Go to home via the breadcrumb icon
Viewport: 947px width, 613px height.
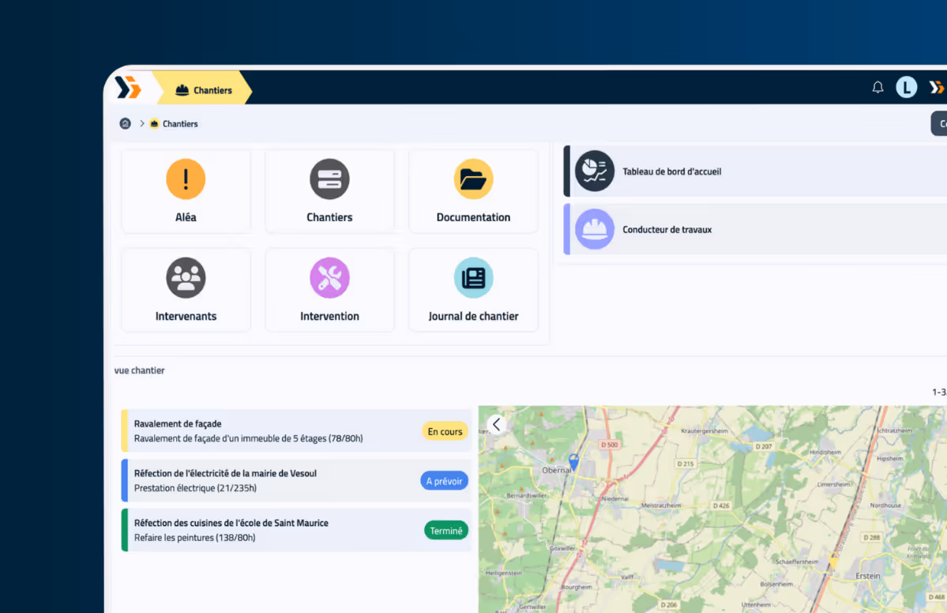point(125,124)
